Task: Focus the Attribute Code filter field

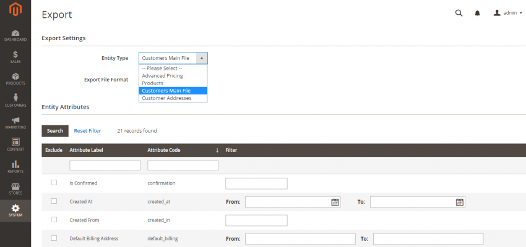Action: [183, 165]
